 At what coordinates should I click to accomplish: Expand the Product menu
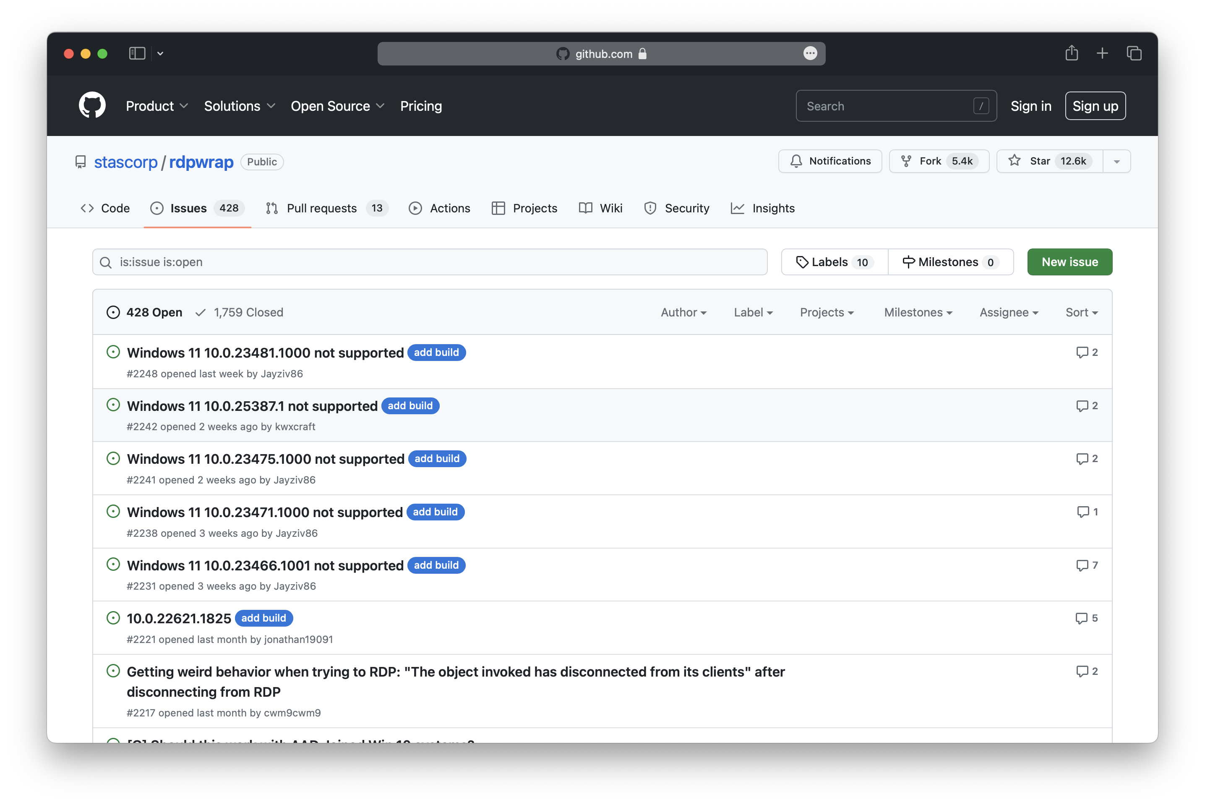[157, 106]
